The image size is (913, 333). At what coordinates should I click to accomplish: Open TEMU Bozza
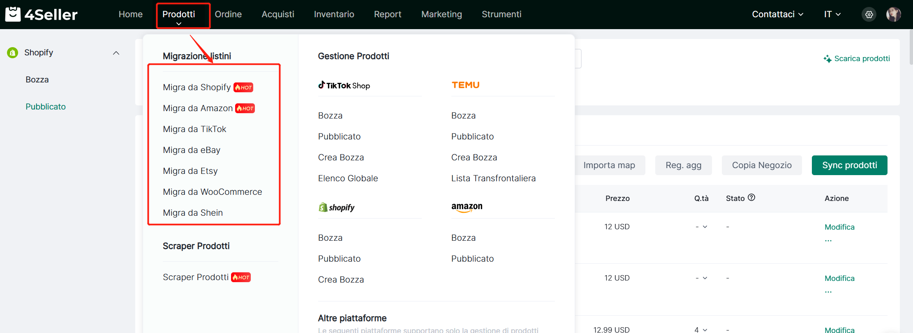(x=463, y=116)
